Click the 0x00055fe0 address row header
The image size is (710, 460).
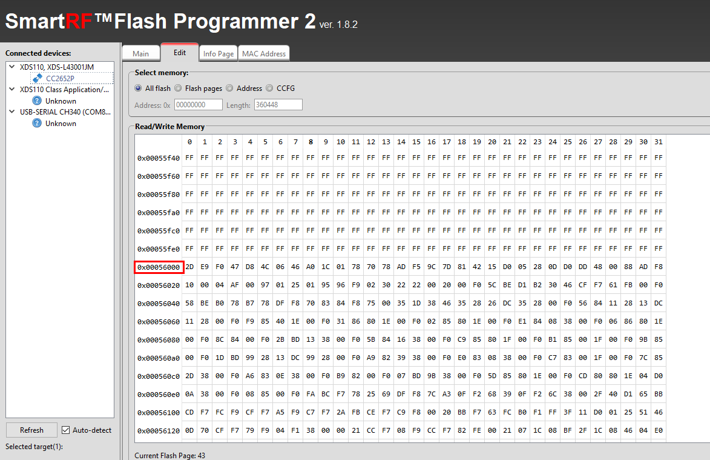click(x=159, y=249)
